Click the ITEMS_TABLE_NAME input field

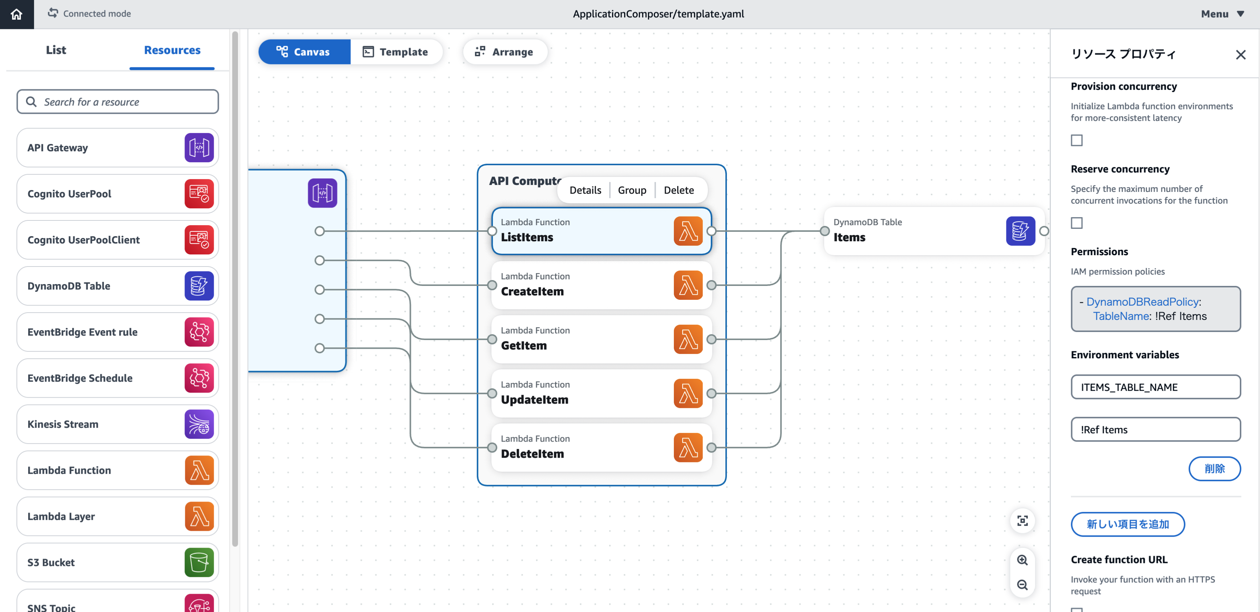click(1155, 387)
